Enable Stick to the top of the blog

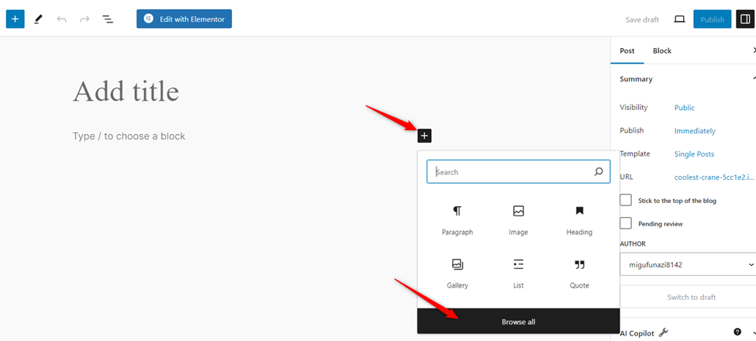pyautogui.click(x=625, y=201)
